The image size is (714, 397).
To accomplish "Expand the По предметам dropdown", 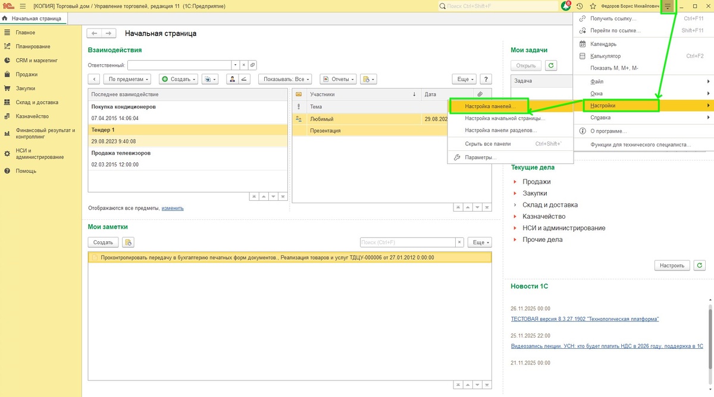I will [127, 79].
